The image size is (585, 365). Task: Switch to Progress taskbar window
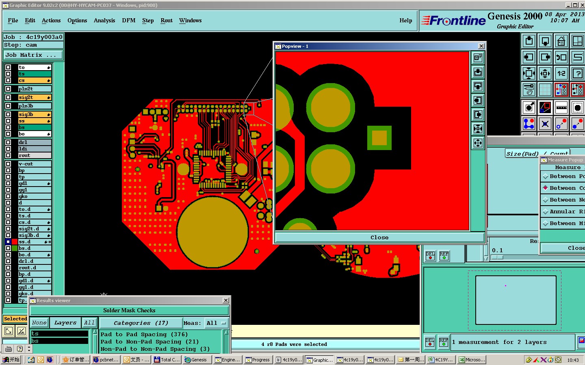point(258,360)
